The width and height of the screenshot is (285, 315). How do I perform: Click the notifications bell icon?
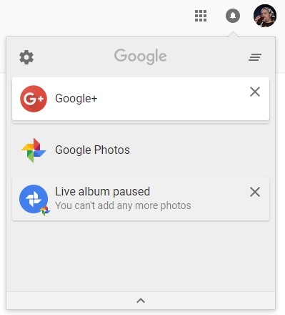pos(233,16)
